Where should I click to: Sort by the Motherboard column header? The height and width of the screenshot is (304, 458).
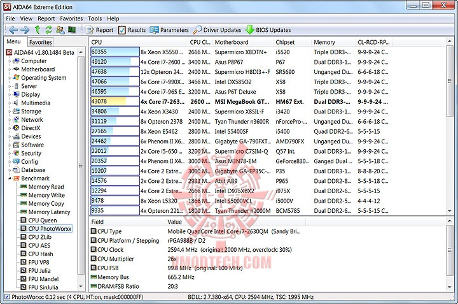tap(243, 42)
